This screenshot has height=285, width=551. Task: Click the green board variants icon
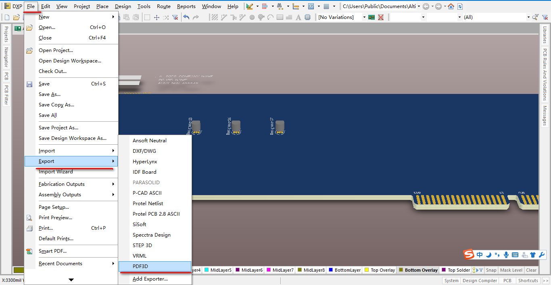(x=372, y=17)
